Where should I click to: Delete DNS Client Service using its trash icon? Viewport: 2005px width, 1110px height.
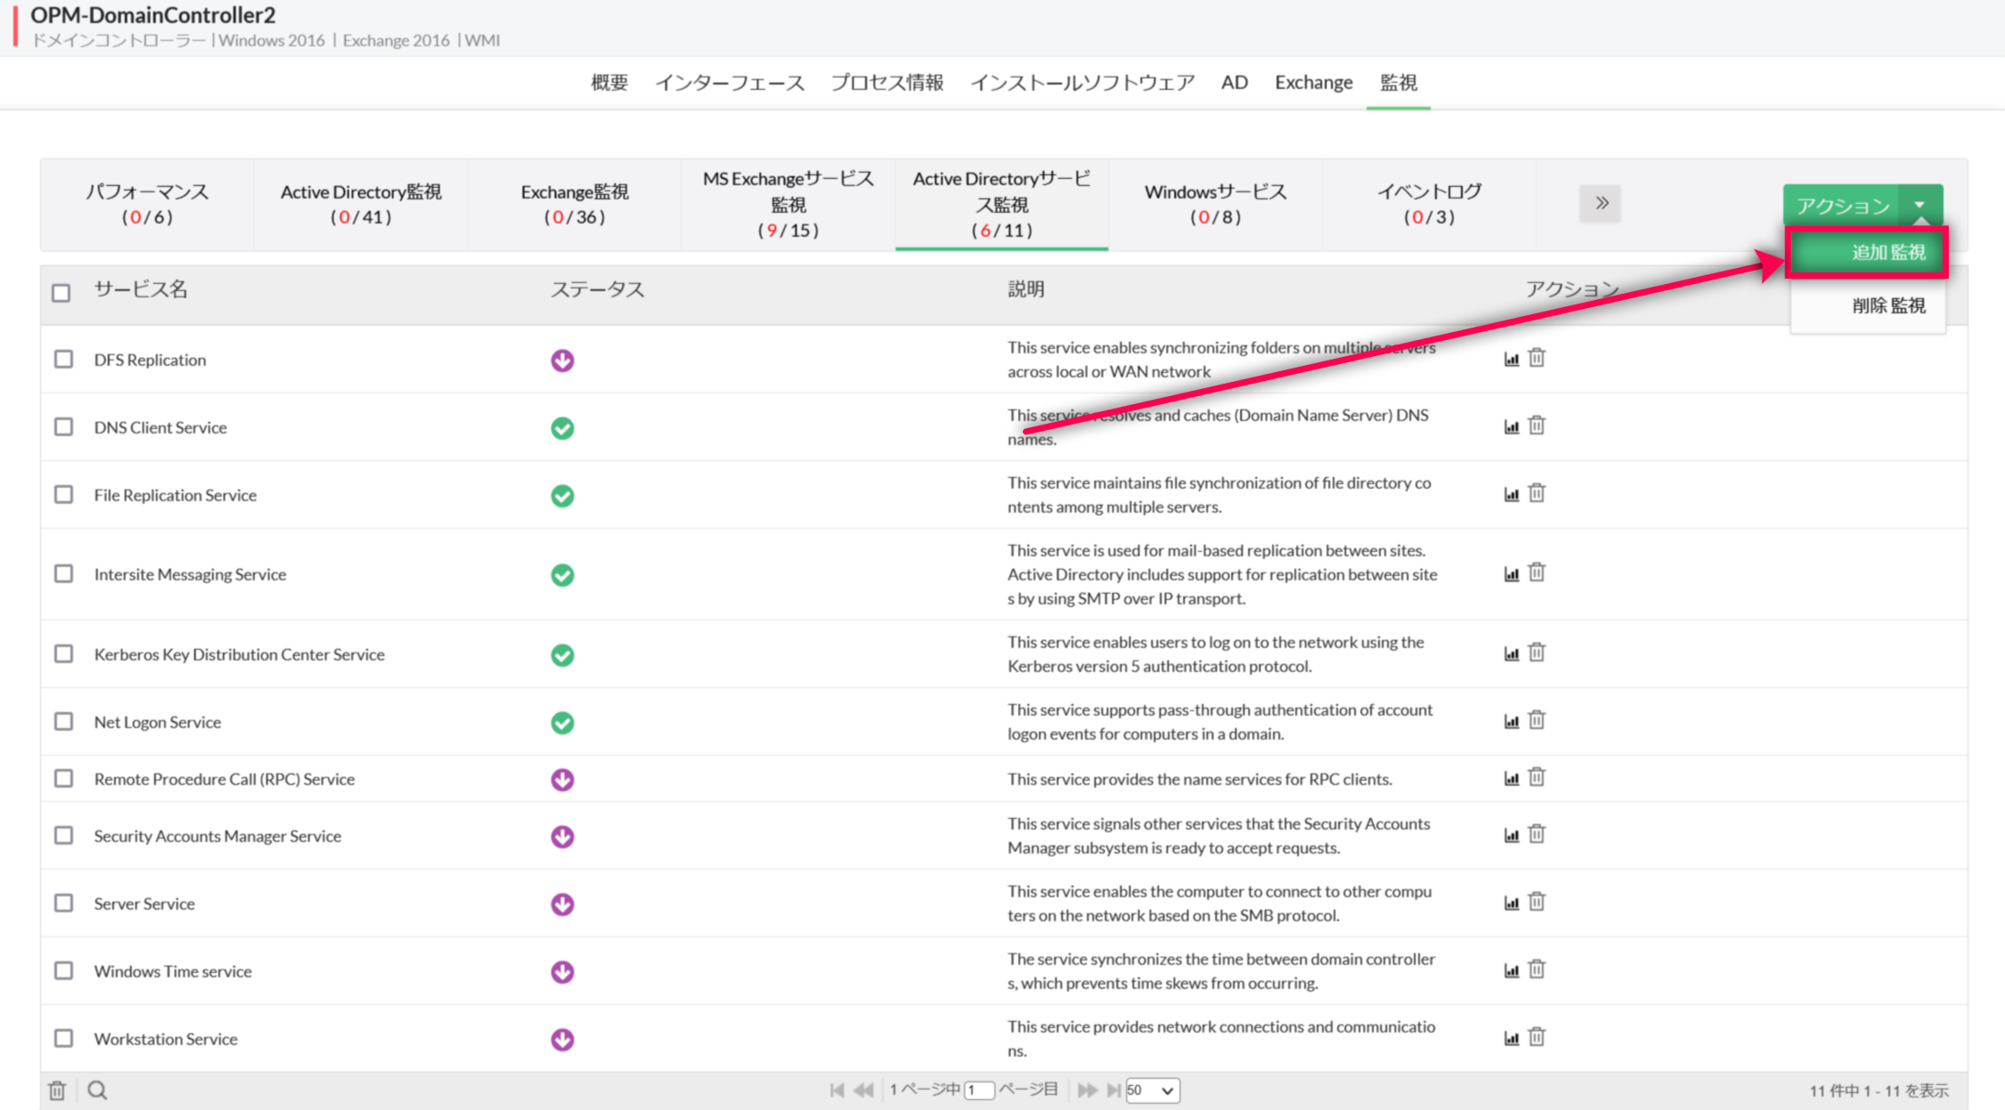tap(1537, 425)
